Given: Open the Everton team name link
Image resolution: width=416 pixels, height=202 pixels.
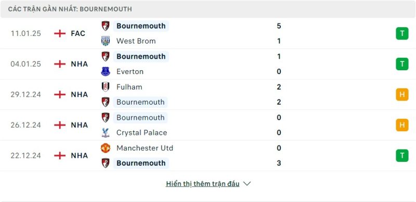Looking at the screenshot, I should coord(129,71).
